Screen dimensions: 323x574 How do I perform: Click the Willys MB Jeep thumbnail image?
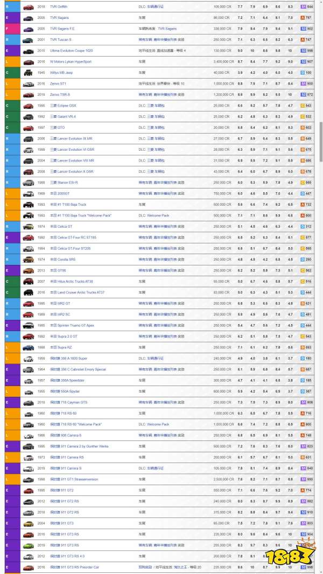pyautogui.click(x=28, y=73)
